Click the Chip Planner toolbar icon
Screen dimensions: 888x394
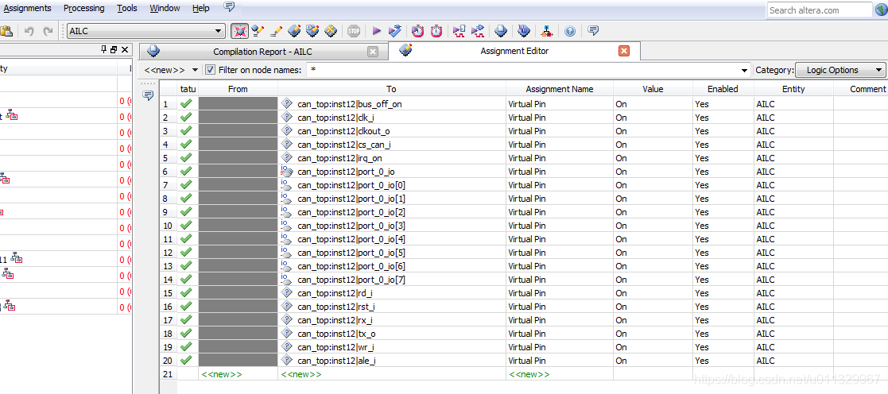[x=312, y=31]
